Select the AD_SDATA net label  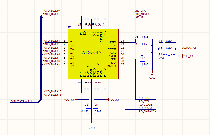coord(142,14)
